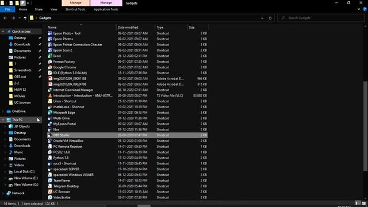Select the UC Browser shortcut icon
The width and height of the screenshot is (368, 207).
(50, 191)
